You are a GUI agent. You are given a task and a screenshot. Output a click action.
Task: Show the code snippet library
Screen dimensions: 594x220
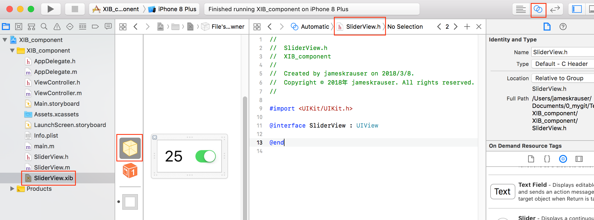tap(547, 159)
